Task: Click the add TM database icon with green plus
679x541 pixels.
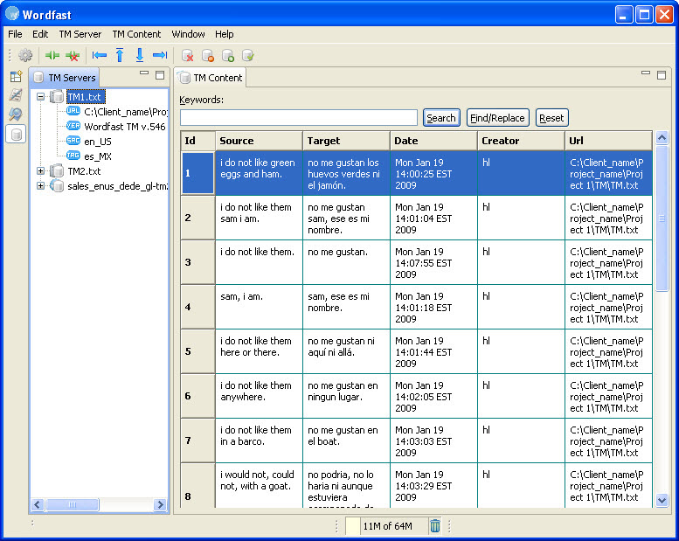Action: pyautogui.click(x=228, y=55)
